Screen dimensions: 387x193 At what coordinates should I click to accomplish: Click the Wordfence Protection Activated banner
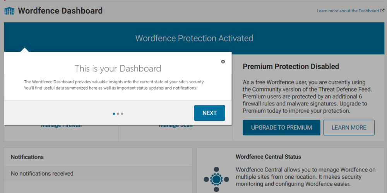(x=194, y=38)
